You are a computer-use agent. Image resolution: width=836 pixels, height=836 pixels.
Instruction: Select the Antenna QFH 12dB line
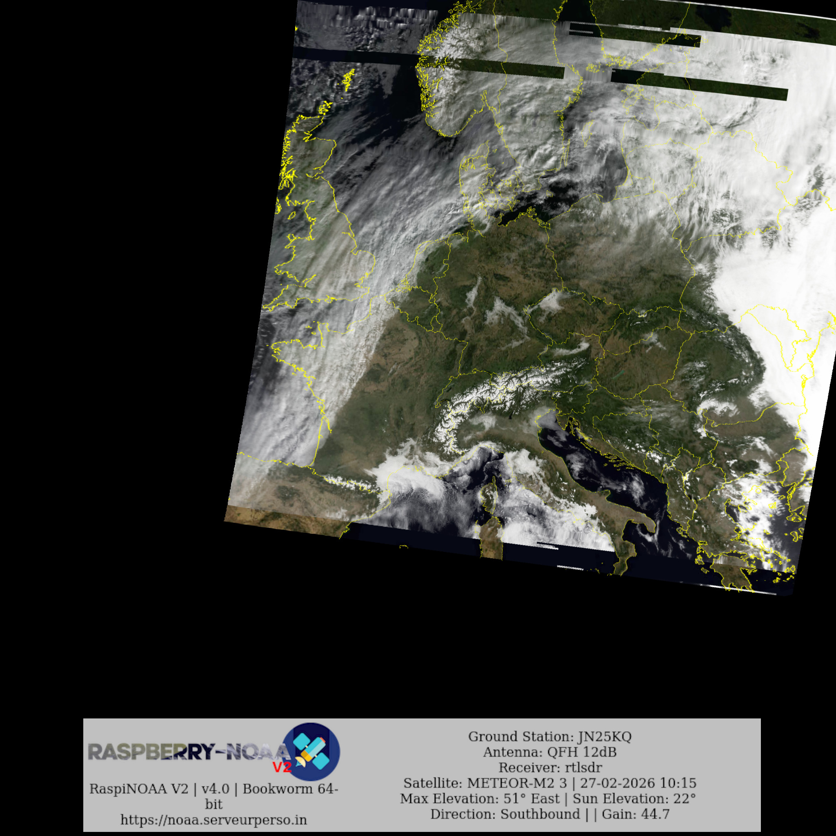(549, 752)
